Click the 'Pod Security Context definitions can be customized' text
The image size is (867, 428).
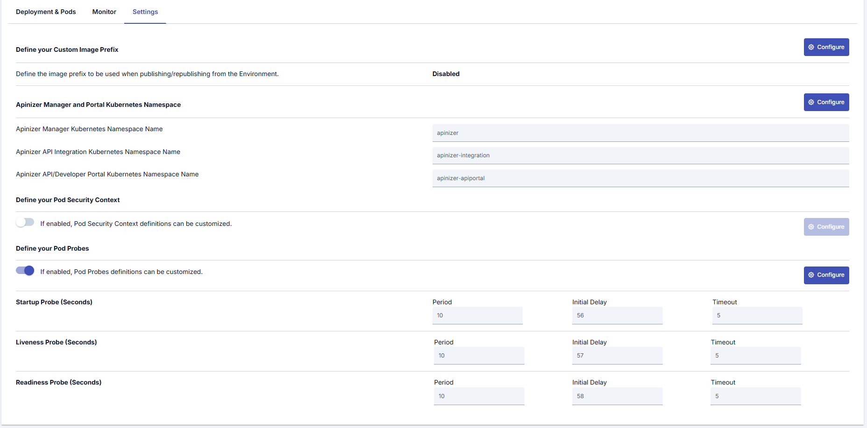click(x=136, y=224)
